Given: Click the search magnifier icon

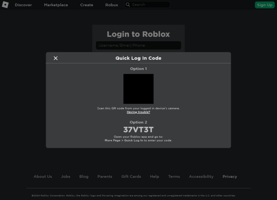Looking at the screenshot, I should click(128, 5).
